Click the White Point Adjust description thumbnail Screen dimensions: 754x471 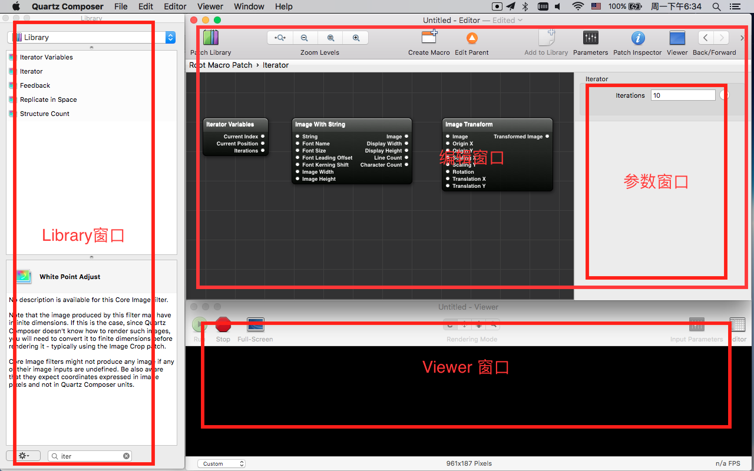click(x=24, y=276)
